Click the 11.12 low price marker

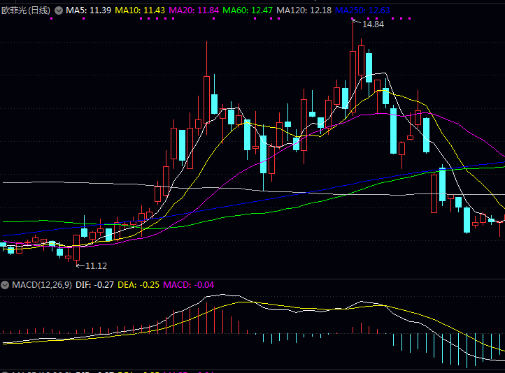pyautogui.click(x=96, y=266)
